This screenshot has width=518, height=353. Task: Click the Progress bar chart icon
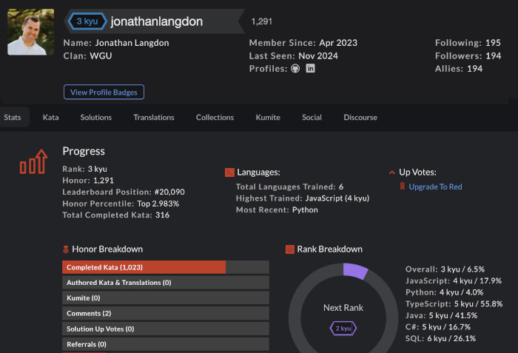click(33, 161)
